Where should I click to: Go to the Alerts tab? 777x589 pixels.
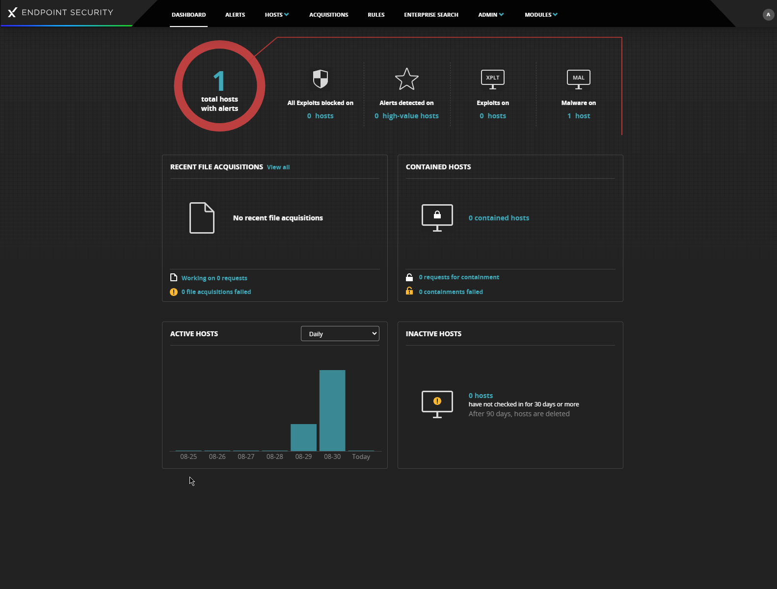tap(235, 15)
